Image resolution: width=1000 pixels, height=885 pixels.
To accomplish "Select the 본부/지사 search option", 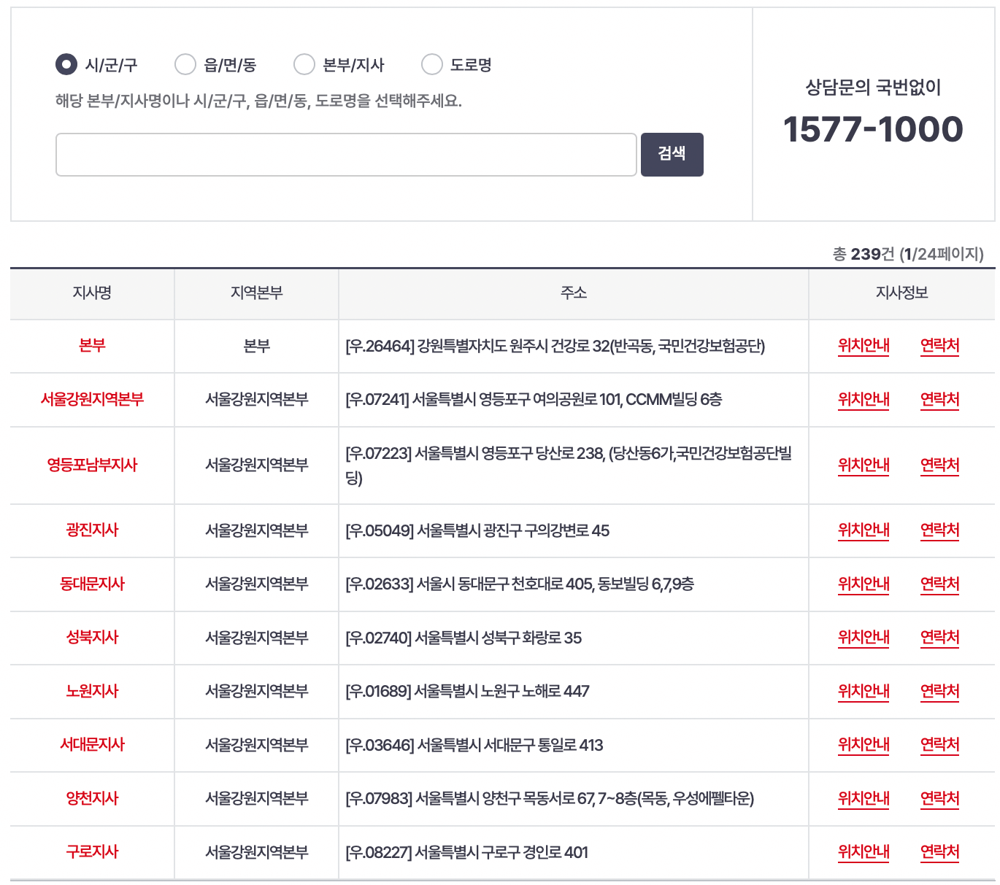I will [304, 64].
